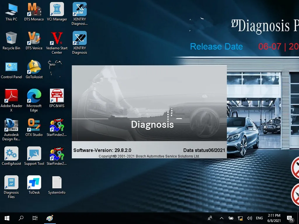The height and width of the screenshot is (224, 299).
Task: Click the Bosch Automotive copyright line
Action: pos(149,156)
